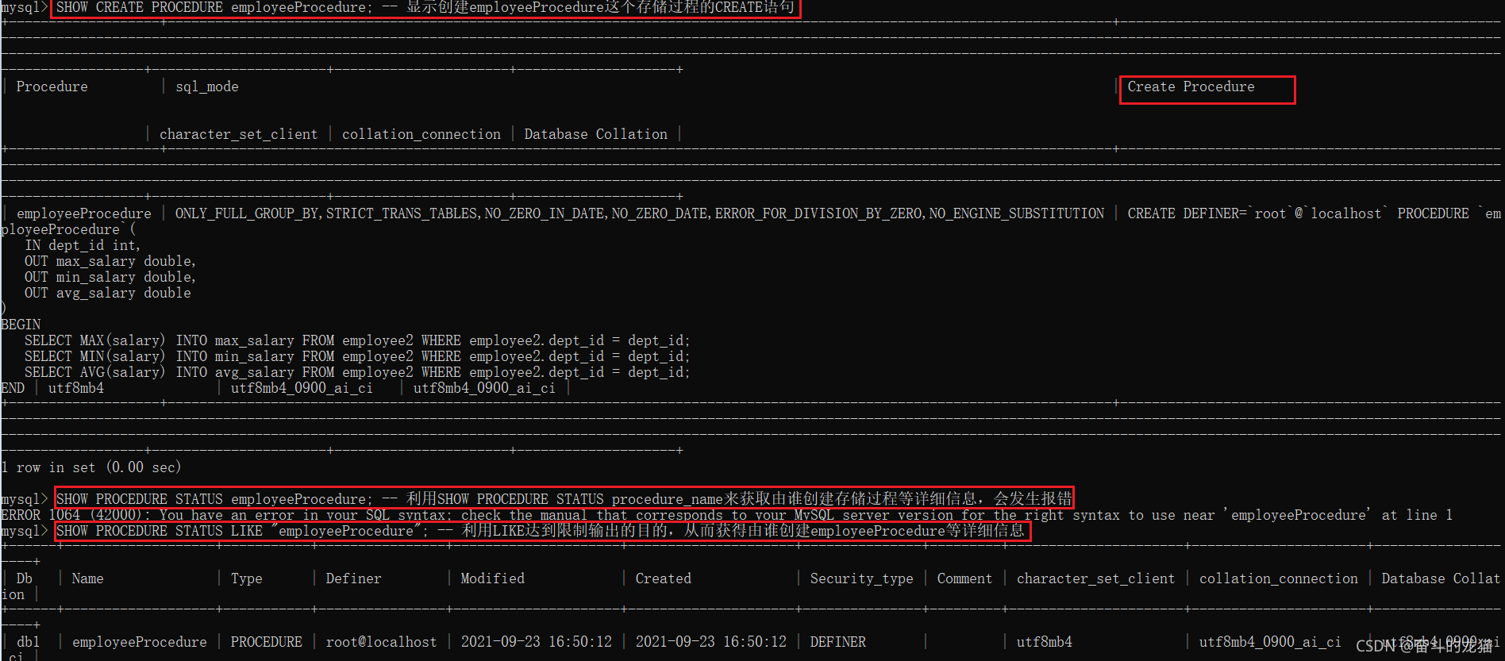Click 'utf8mb4_0900_ai_ci' in status table row
This screenshot has width=1505, height=661.
click(x=1270, y=642)
